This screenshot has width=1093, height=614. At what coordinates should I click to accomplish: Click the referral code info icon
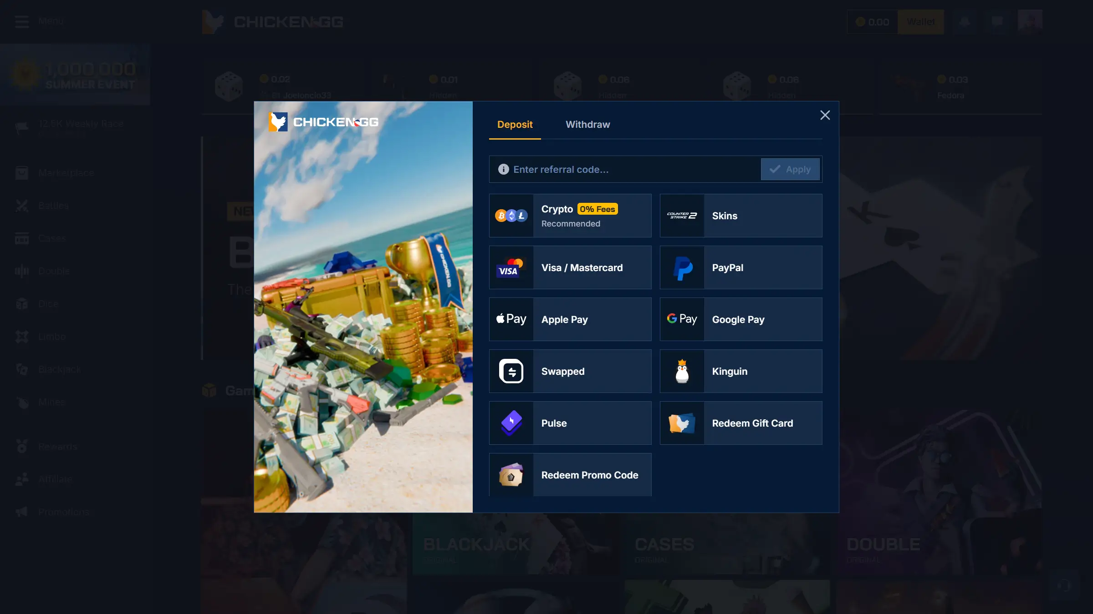pos(503,170)
